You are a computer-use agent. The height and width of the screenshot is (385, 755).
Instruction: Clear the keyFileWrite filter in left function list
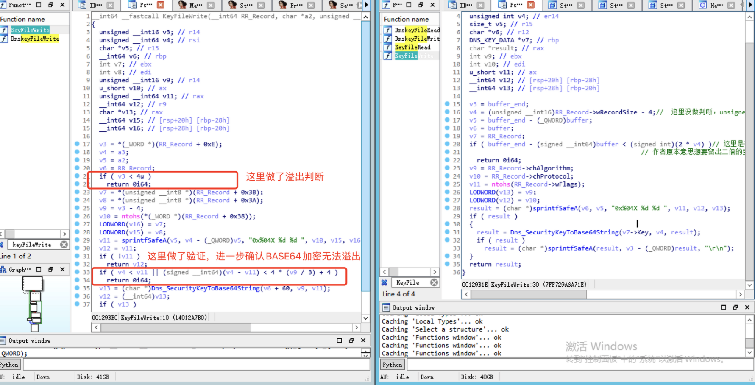[x=64, y=245]
